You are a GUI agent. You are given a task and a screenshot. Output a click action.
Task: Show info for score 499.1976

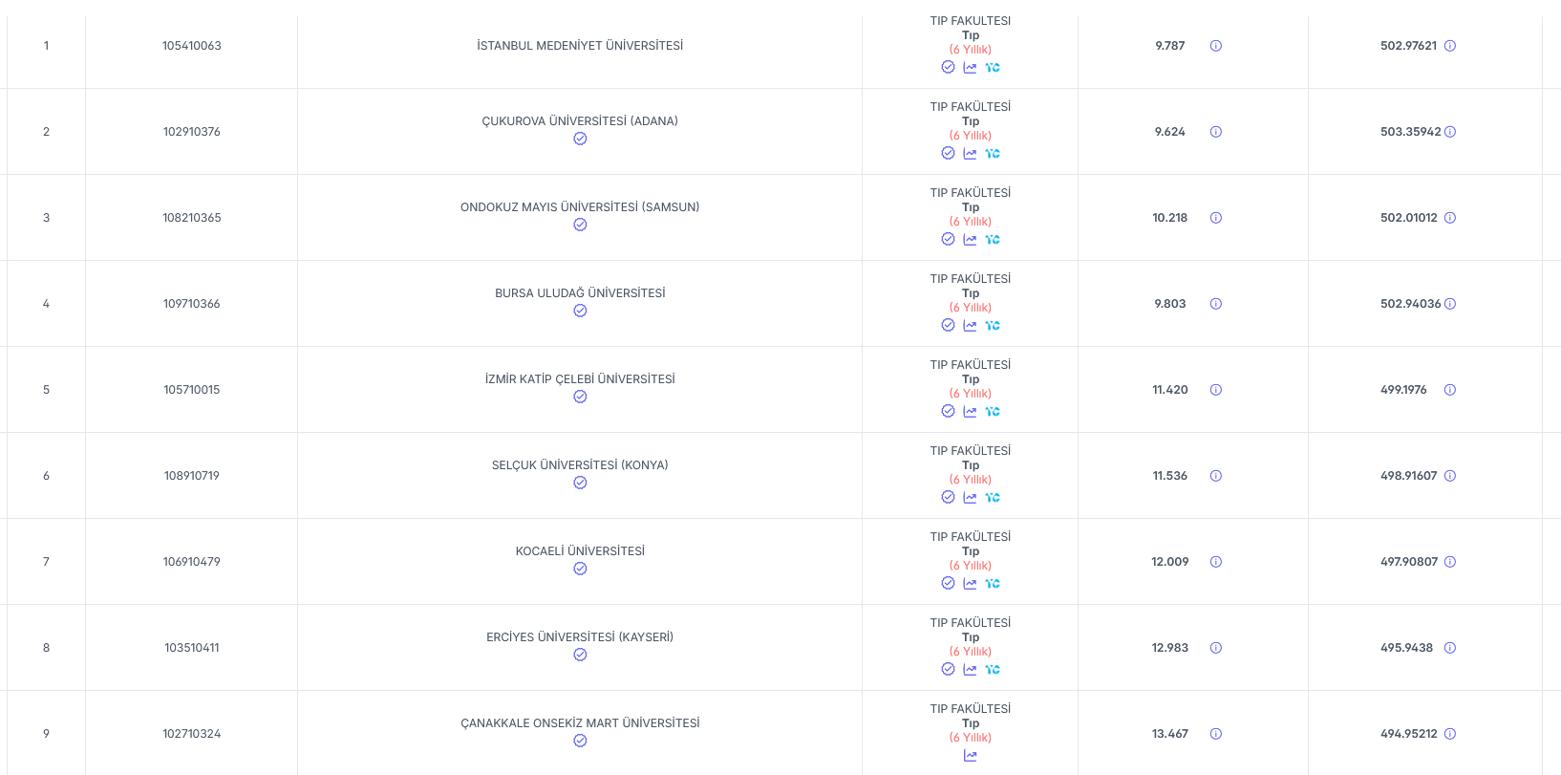pyautogui.click(x=1449, y=390)
